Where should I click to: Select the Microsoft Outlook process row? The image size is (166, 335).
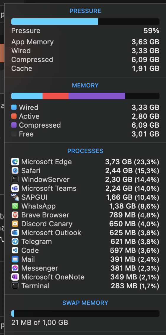(85, 232)
